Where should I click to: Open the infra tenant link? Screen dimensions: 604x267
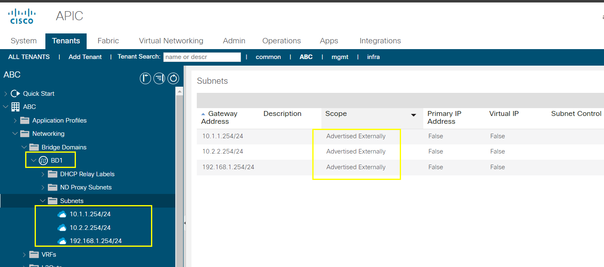373,57
